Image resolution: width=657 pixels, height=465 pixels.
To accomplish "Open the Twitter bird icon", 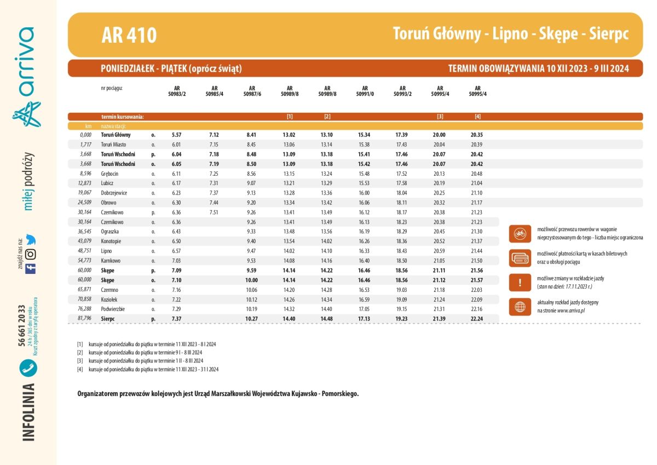I will pos(31,240).
